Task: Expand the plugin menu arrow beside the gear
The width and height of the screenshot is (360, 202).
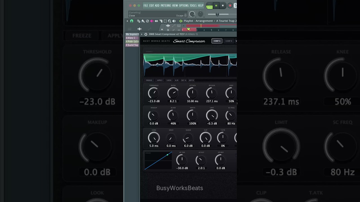Action: [x=142, y=34]
